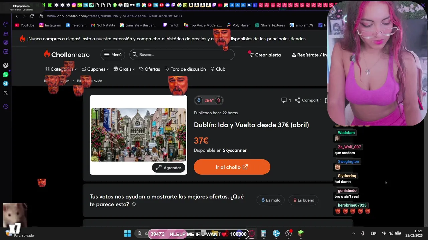Click the info icon beside the votes question

[134, 204]
